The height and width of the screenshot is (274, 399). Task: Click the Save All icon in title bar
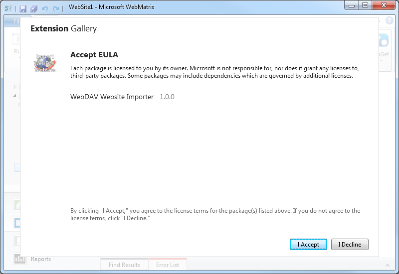coord(33,8)
